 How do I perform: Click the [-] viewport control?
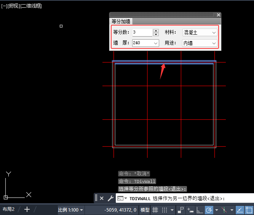pos(4,6)
